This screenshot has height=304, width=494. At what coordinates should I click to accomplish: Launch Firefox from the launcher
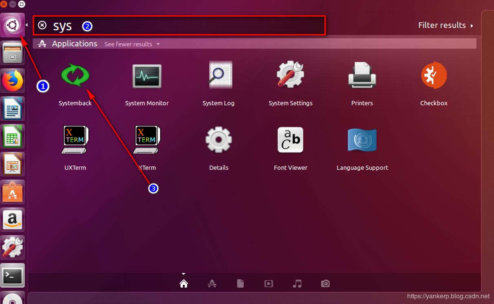[x=13, y=81]
